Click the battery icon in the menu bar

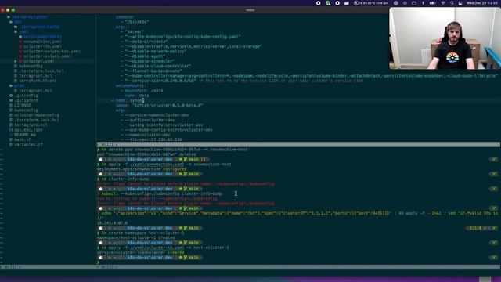point(432,3)
